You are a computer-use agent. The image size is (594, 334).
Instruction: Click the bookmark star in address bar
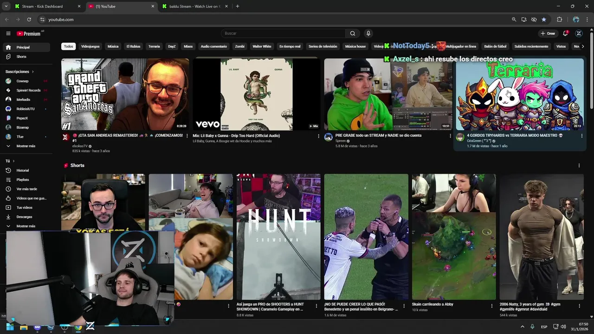(544, 19)
